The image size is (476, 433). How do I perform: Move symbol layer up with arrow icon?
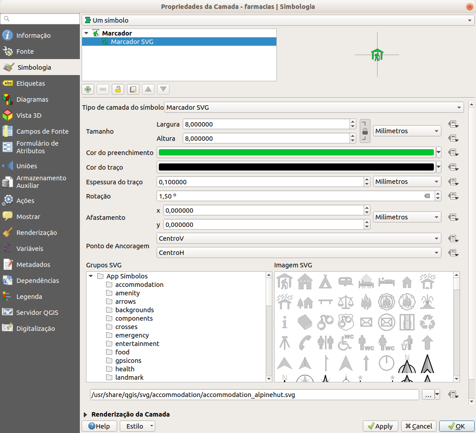point(148,89)
